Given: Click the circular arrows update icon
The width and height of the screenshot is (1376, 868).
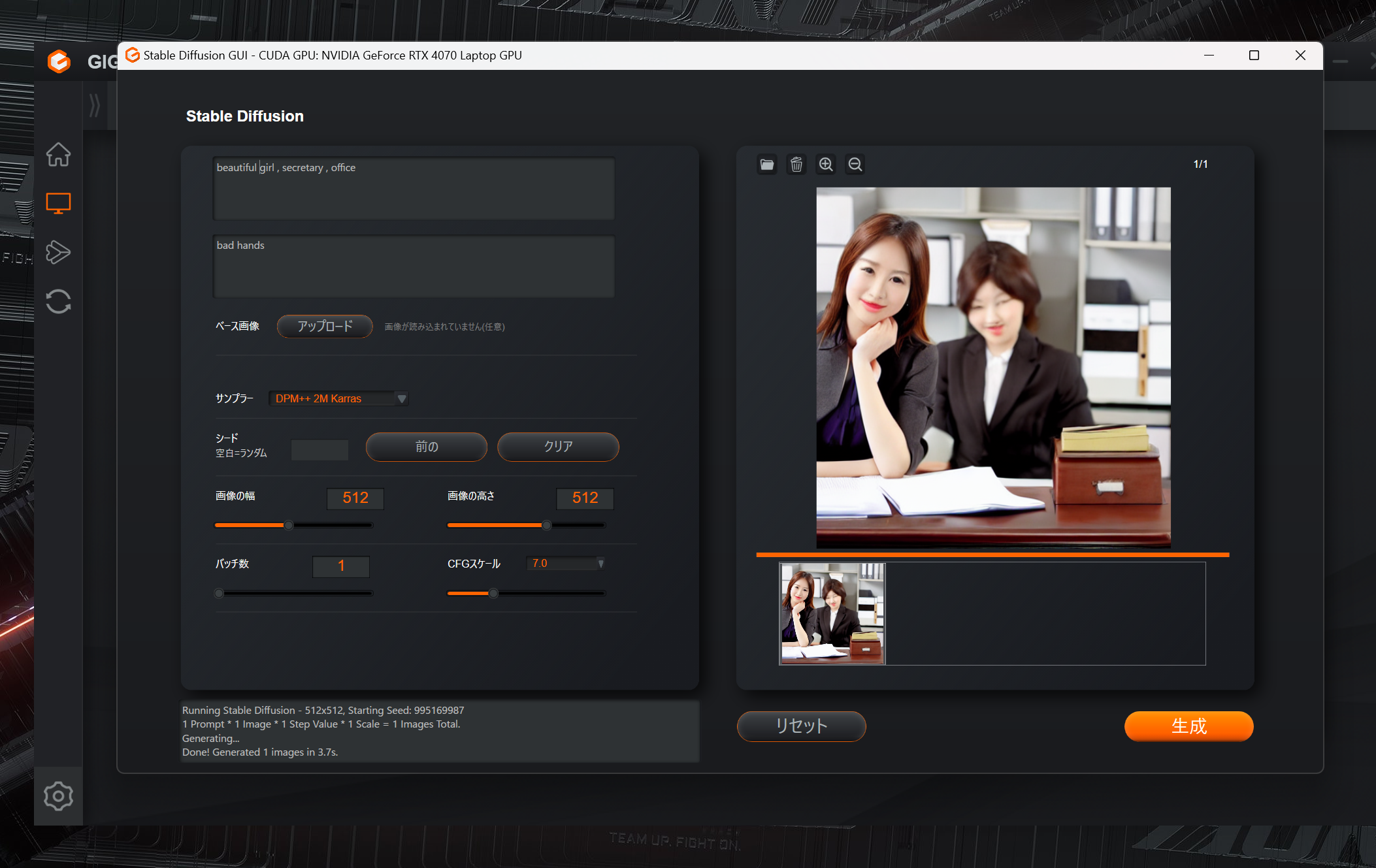Looking at the screenshot, I should 58,301.
